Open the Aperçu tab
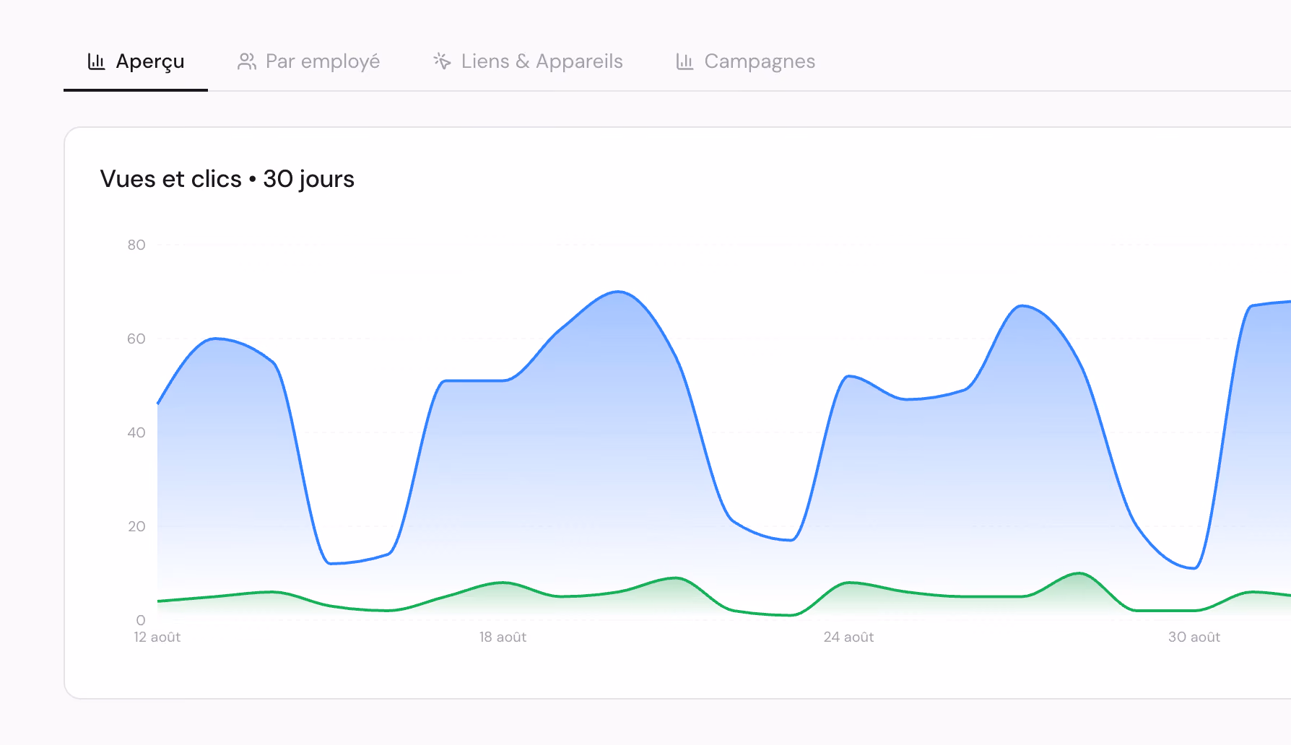The height and width of the screenshot is (745, 1291). tap(136, 61)
